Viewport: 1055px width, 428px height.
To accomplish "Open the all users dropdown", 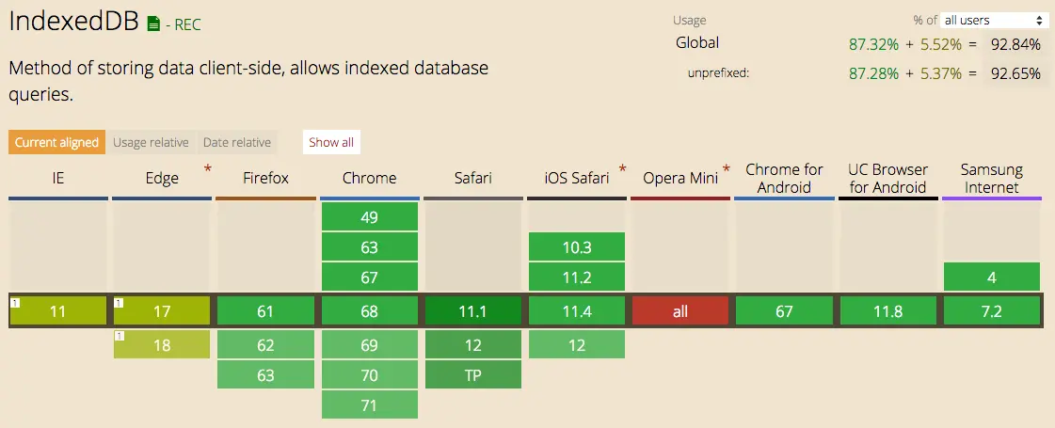I will pyautogui.click(x=994, y=20).
